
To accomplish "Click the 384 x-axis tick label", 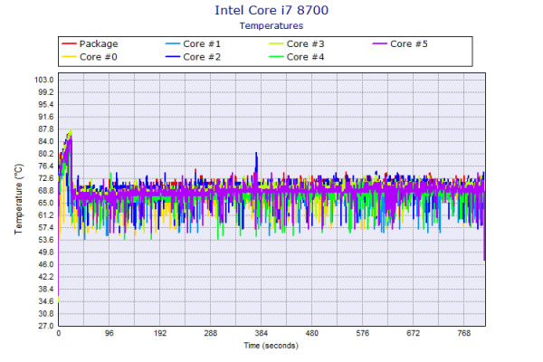I will (262, 333).
